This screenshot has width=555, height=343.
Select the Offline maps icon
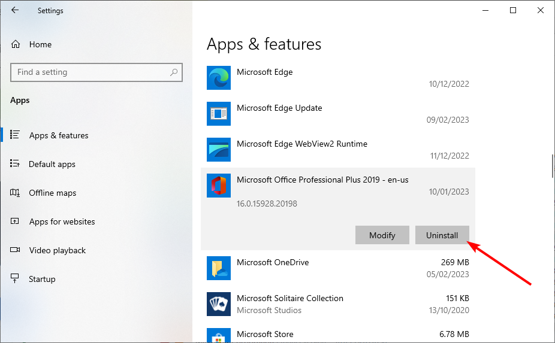(14, 192)
